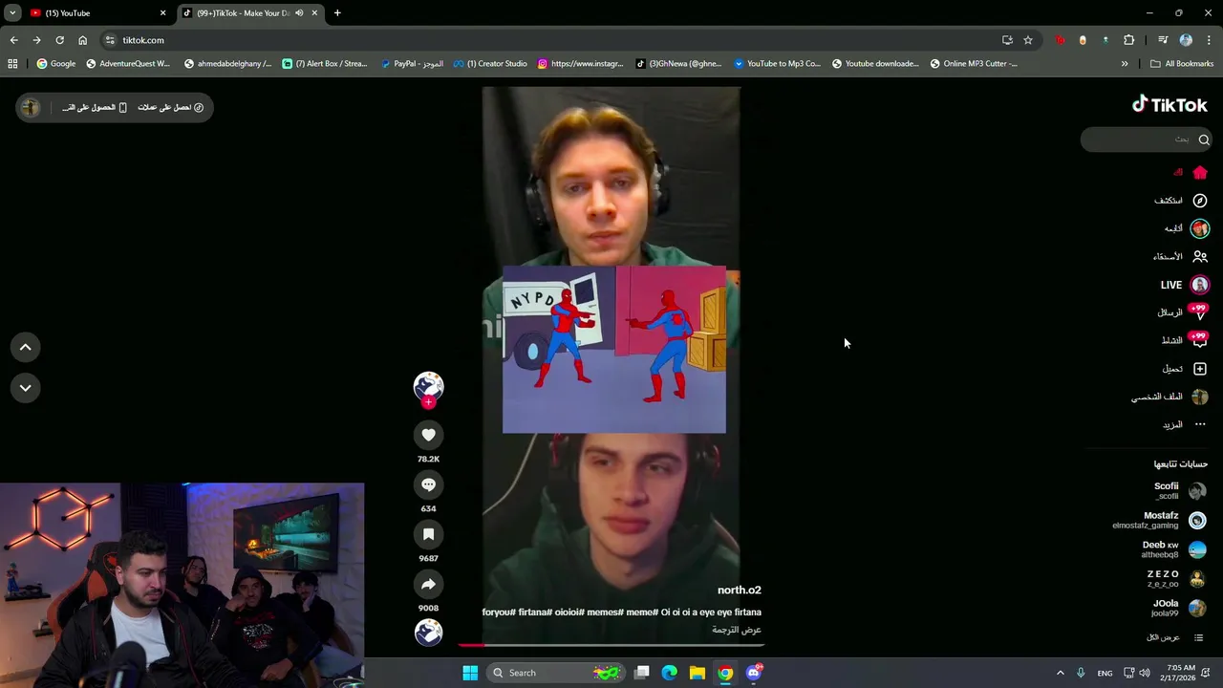
Task: Click the translation link under the caption
Action: 737,630
